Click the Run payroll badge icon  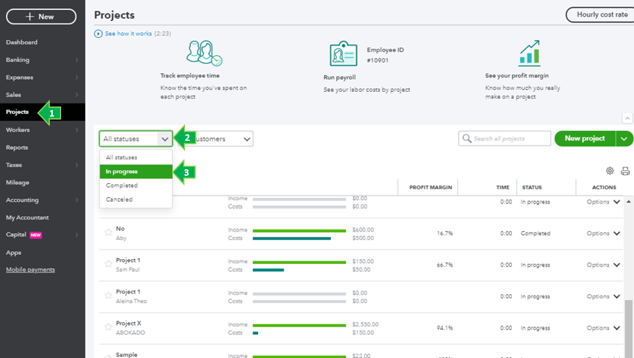(344, 54)
